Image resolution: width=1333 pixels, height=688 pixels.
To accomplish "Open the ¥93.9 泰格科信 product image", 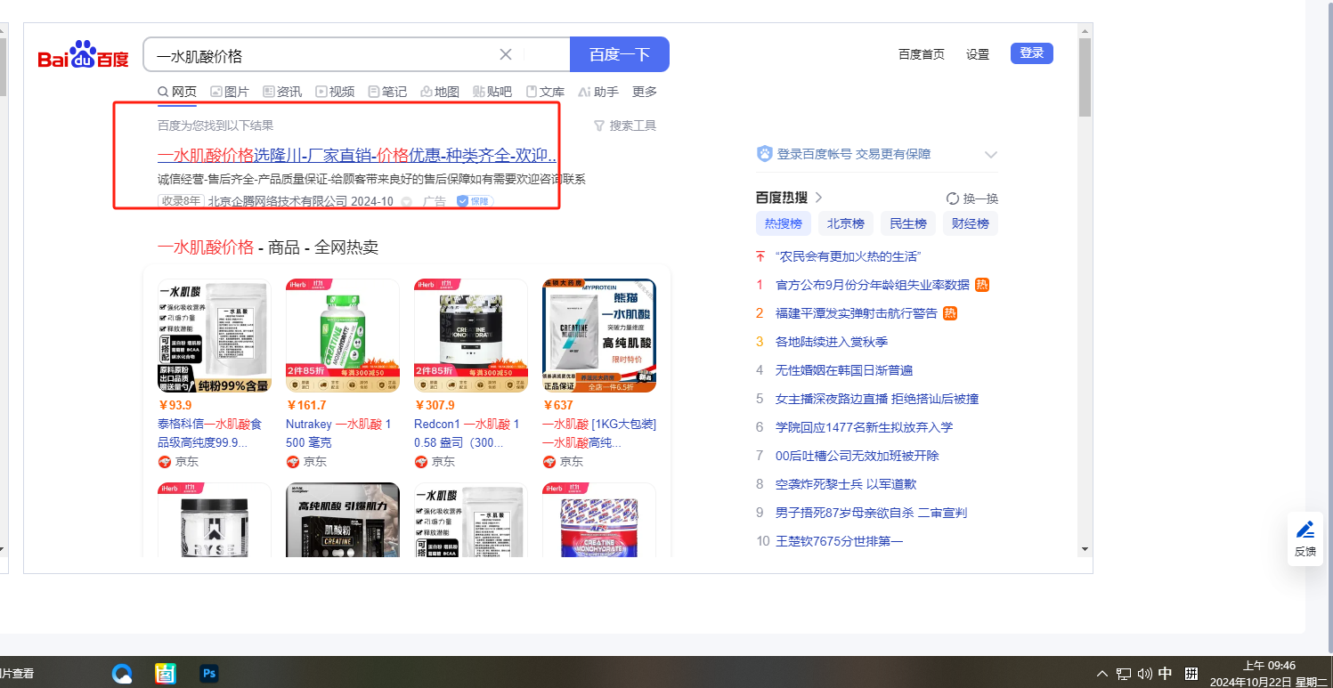I will point(215,336).
